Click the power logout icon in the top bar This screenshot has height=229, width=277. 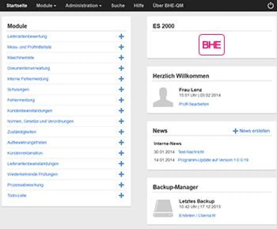coord(270,5)
